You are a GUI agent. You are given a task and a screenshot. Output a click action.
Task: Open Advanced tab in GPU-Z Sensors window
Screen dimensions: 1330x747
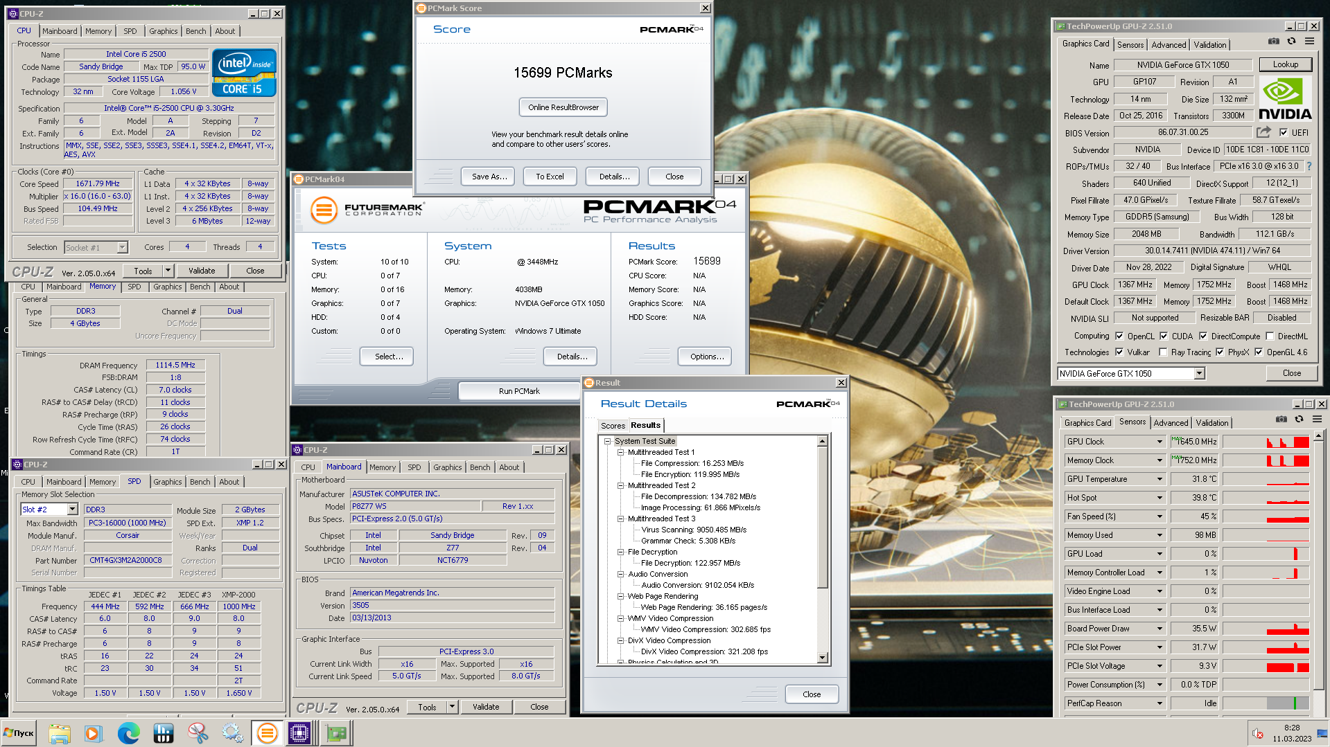(x=1171, y=422)
